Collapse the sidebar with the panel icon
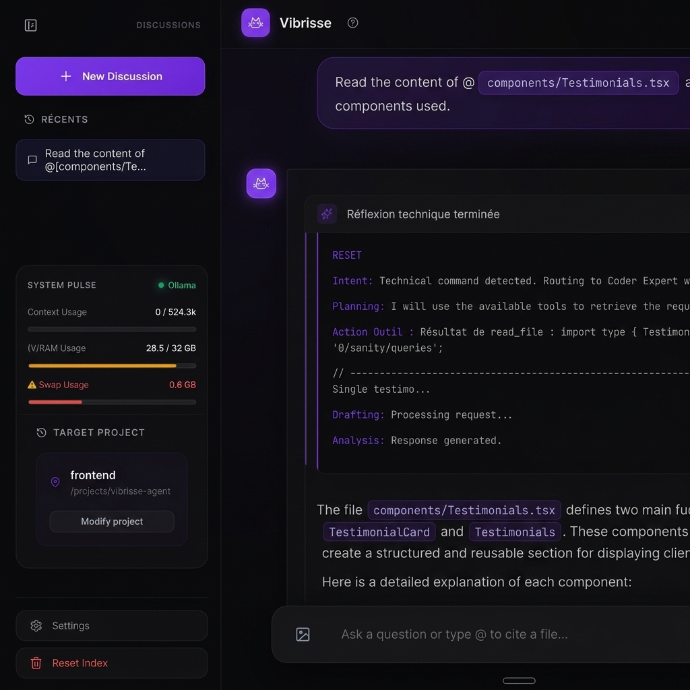The image size is (690, 690). (x=30, y=25)
